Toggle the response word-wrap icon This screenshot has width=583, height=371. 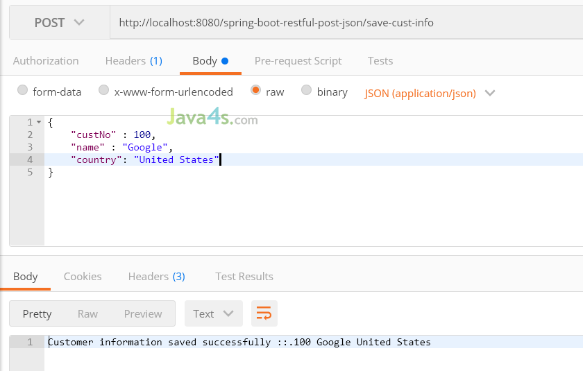pyautogui.click(x=264, y=313)
